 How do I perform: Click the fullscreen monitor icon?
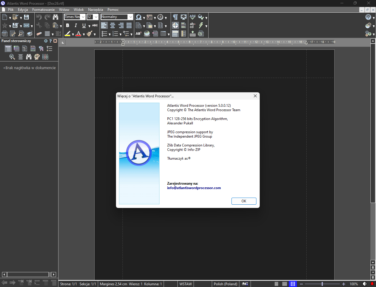[184, 17]
